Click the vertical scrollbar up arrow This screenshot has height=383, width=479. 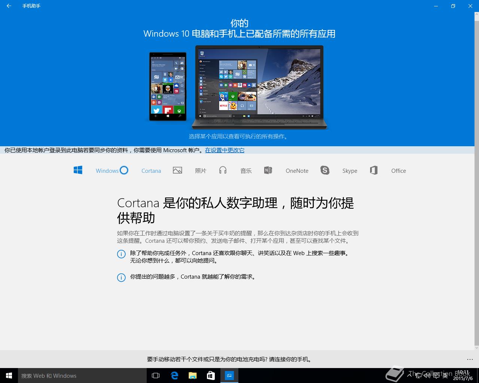click(477, 15)
